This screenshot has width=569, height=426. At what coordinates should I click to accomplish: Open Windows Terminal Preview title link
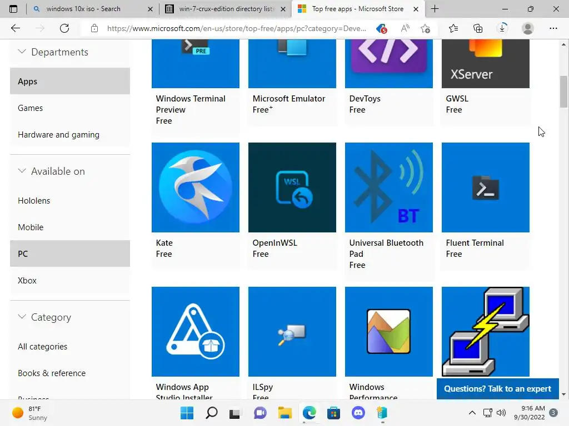191,104
